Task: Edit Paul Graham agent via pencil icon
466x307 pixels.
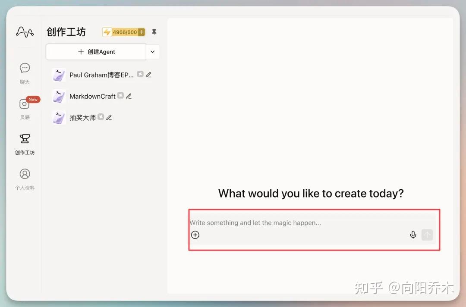Action: coord(148,74)
